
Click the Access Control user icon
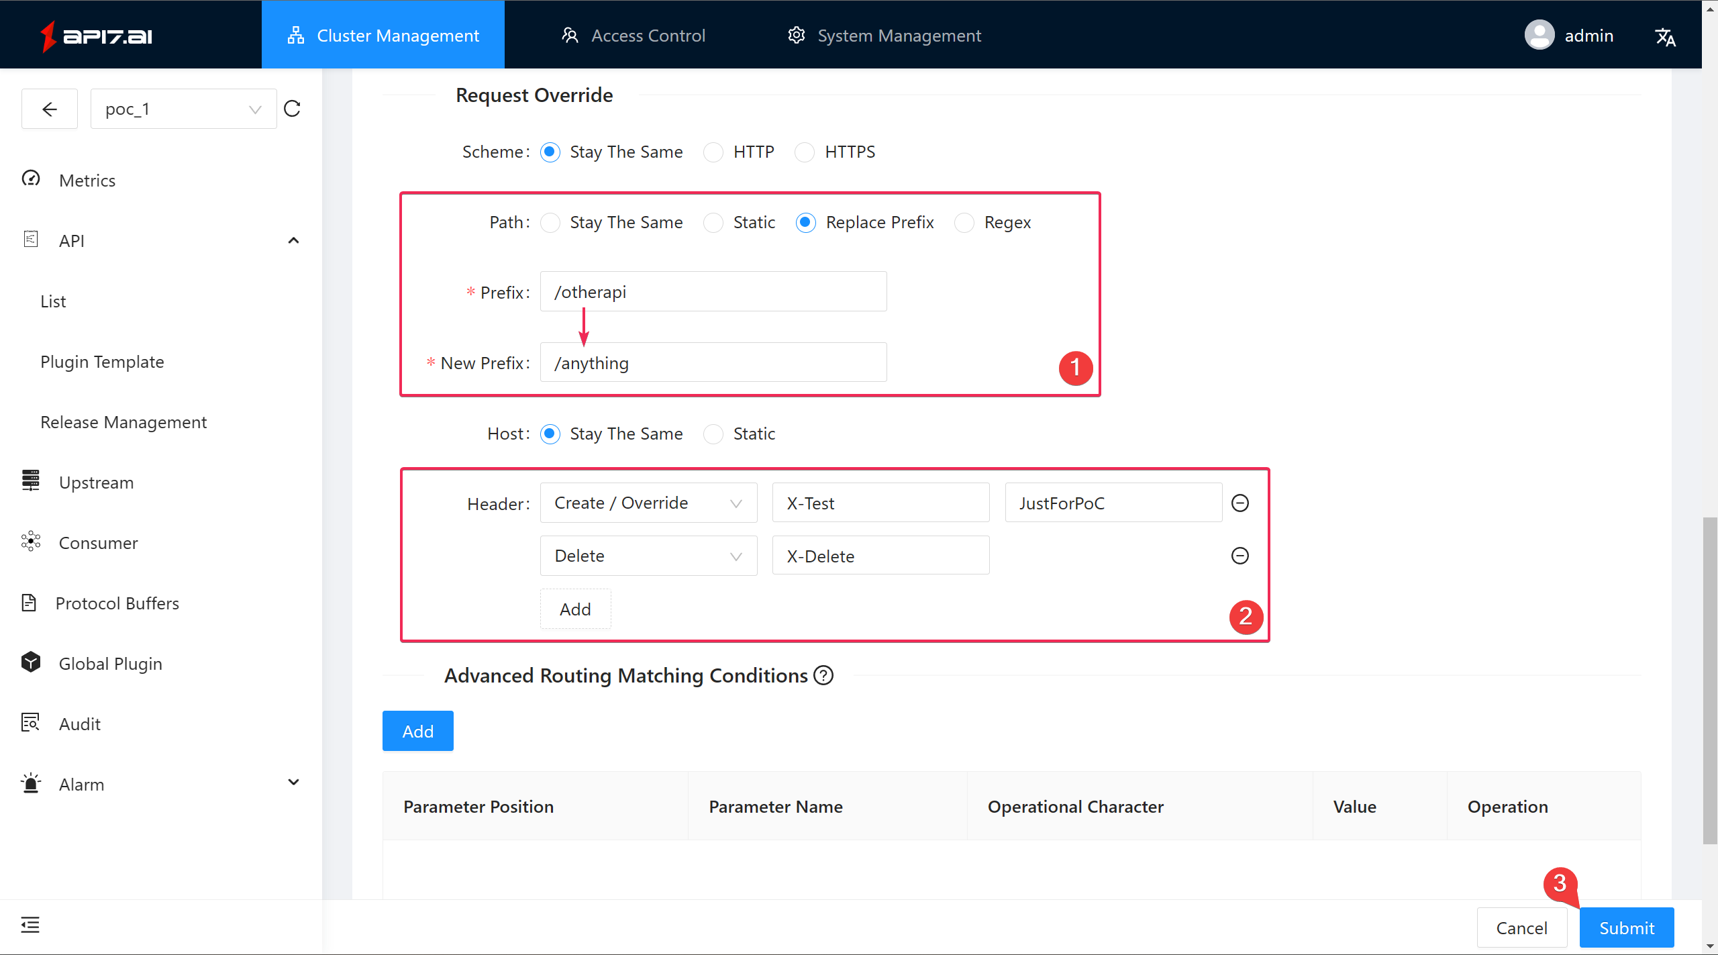pos(570,35)
